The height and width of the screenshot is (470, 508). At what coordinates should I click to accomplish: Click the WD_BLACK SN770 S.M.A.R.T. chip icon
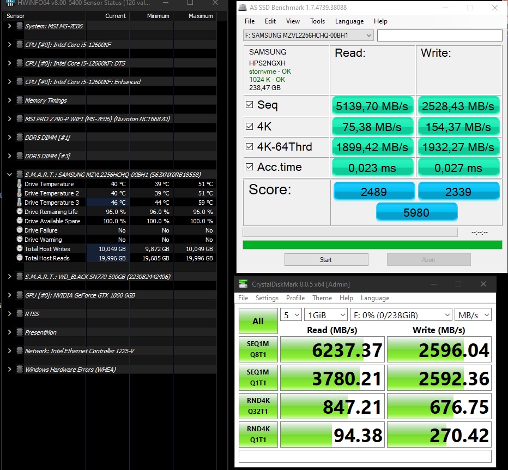click(20, 276)
